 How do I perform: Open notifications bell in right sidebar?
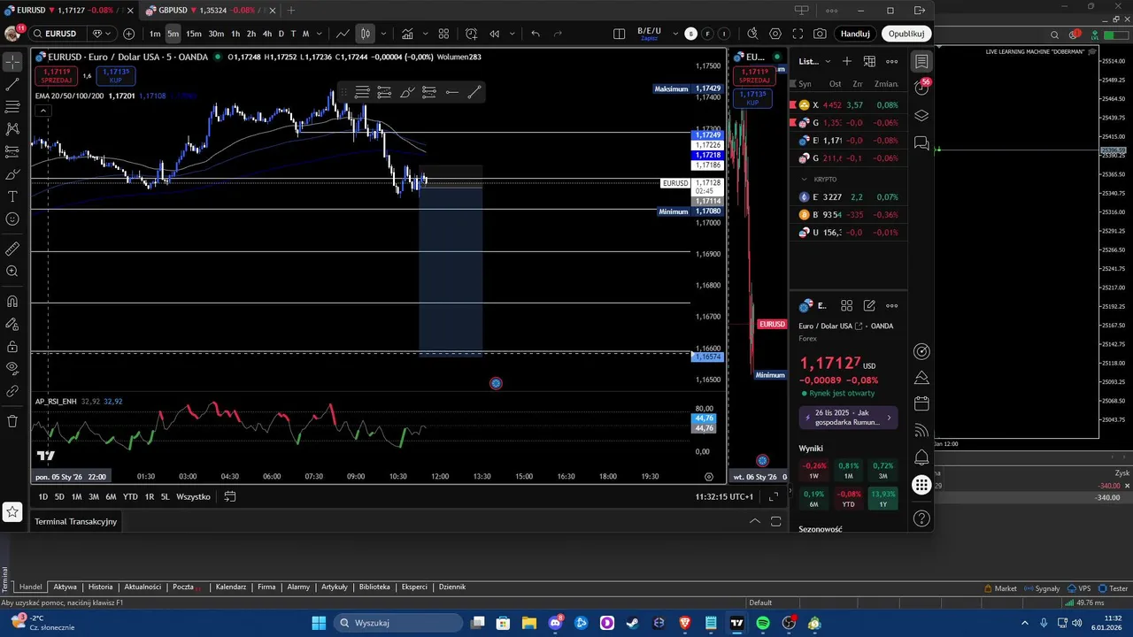pyautogui.click(x=921, y=457)
